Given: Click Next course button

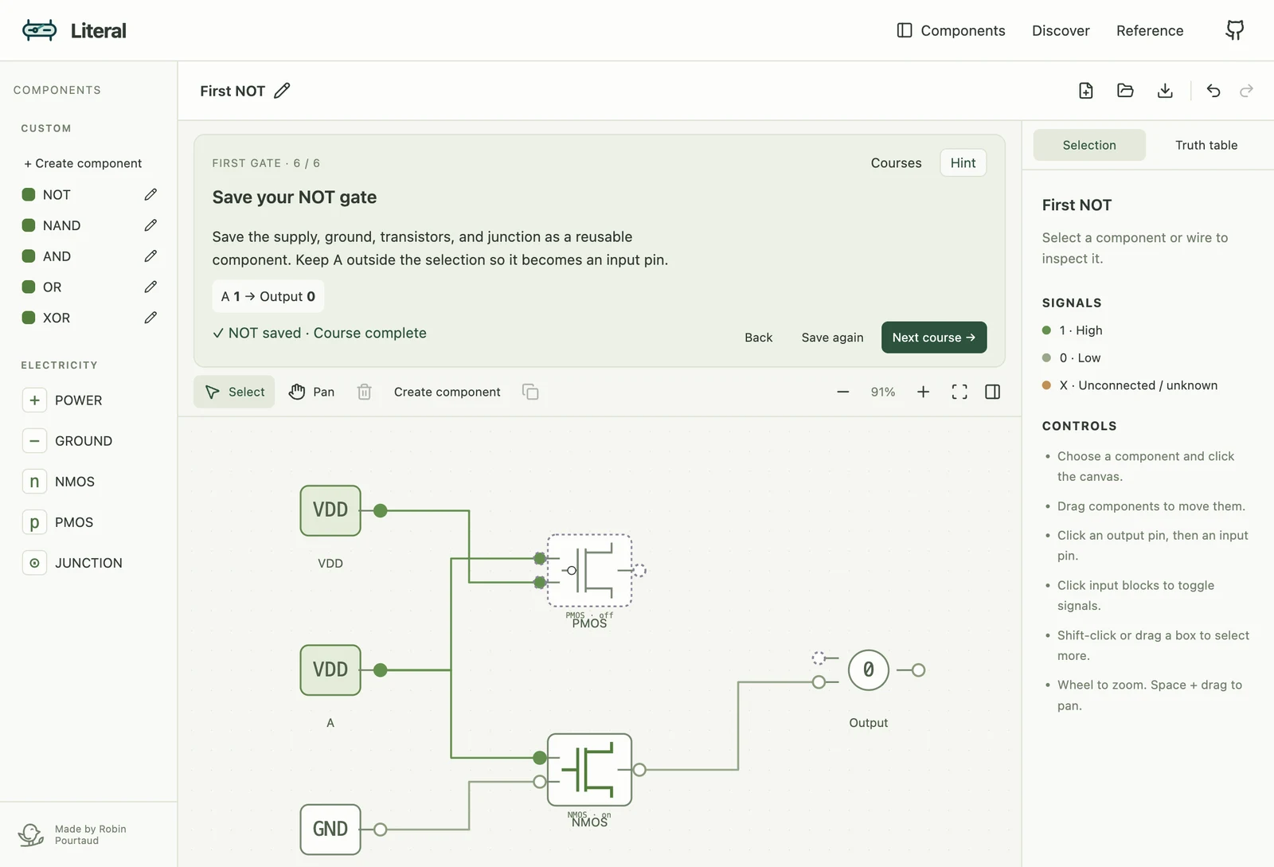Looking at the screenshot, I should tap(934, 337).
